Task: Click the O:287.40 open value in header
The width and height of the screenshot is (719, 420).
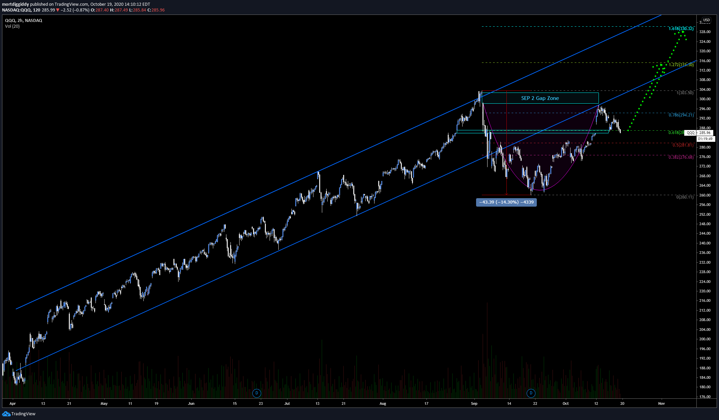Action: 100,10
